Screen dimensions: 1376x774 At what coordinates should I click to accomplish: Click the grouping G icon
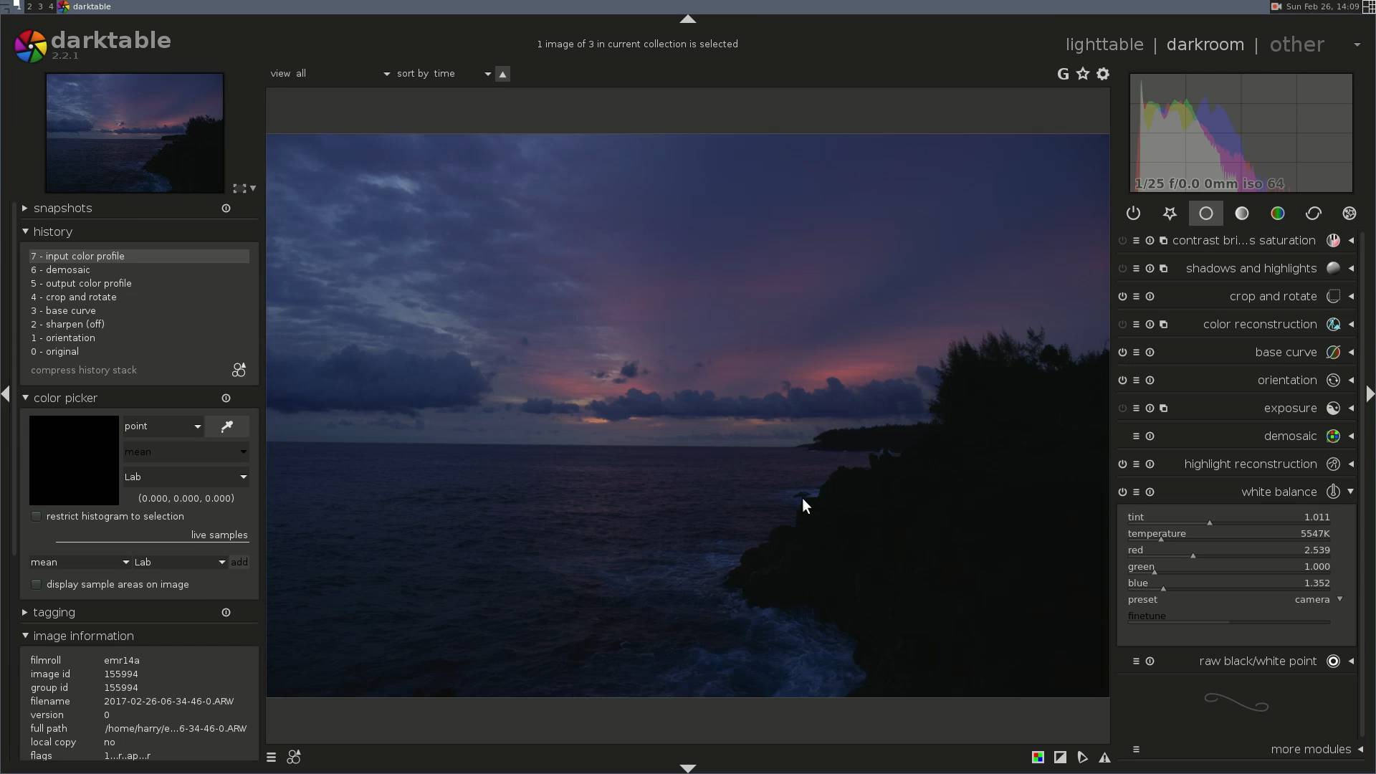1063,74
